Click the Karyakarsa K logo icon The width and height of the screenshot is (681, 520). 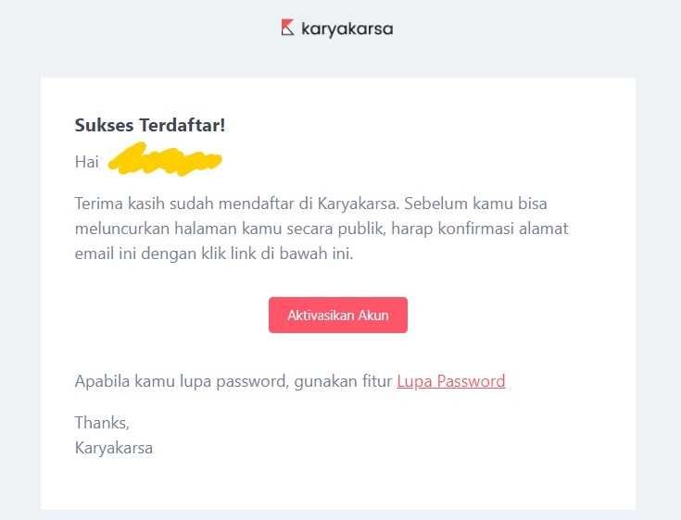coord(287,28)
